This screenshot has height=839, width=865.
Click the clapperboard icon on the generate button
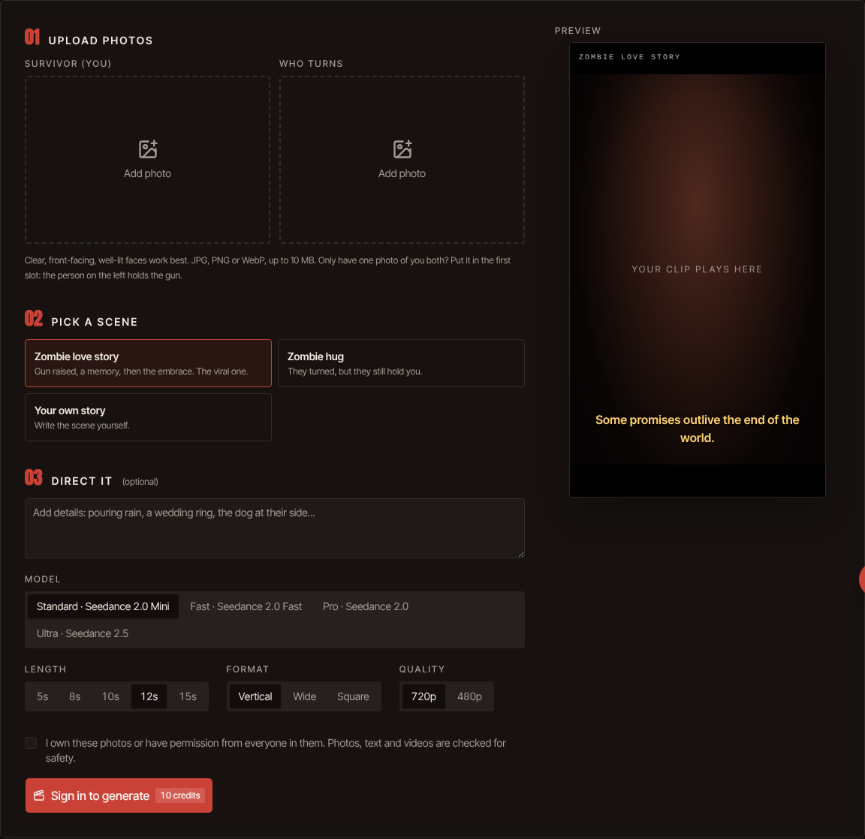pyautogui.click(x=39, y=795)
